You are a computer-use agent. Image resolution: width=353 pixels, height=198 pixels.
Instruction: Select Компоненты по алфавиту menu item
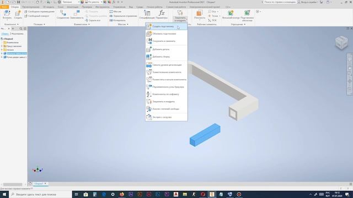coord(167,94)
